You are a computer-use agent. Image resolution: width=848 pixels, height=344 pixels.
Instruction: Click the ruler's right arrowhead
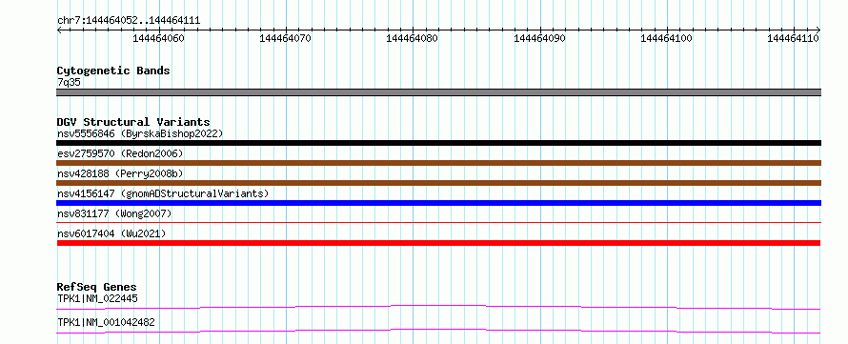818,30
